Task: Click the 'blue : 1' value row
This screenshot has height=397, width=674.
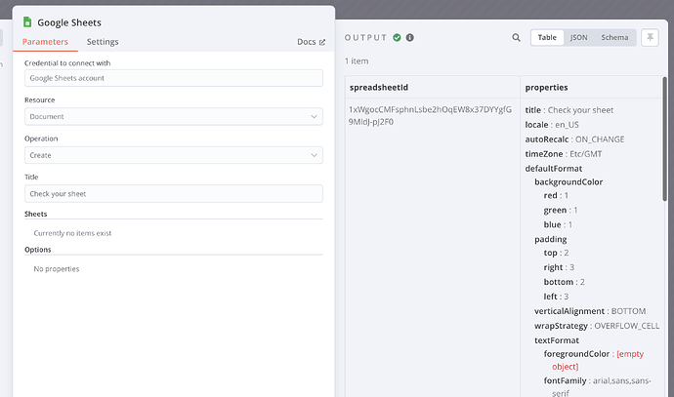Action: coord(558,224)
